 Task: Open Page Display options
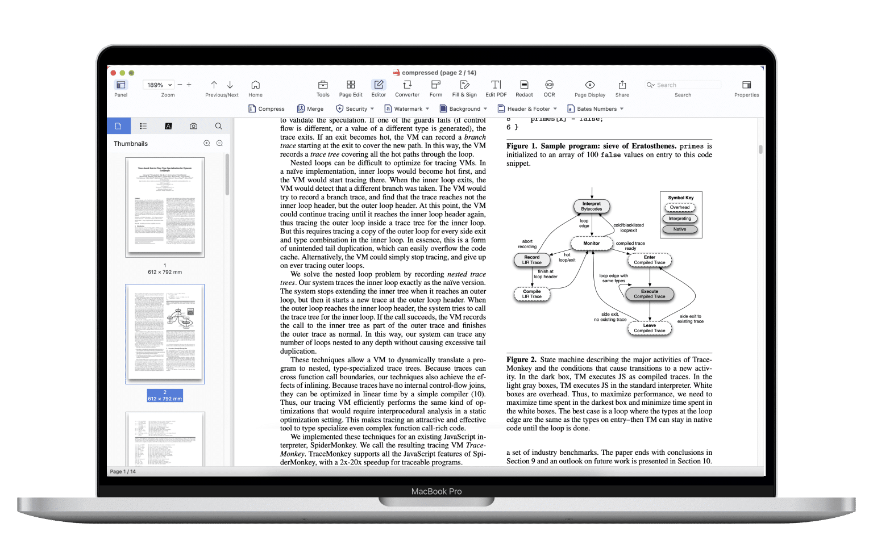click(x=590, y=85)
